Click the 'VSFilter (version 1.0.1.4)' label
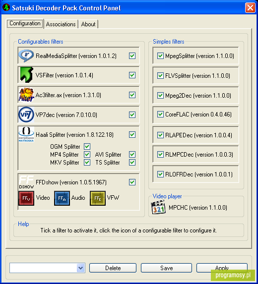The image size is (258, 284). (x=64, y=75)
